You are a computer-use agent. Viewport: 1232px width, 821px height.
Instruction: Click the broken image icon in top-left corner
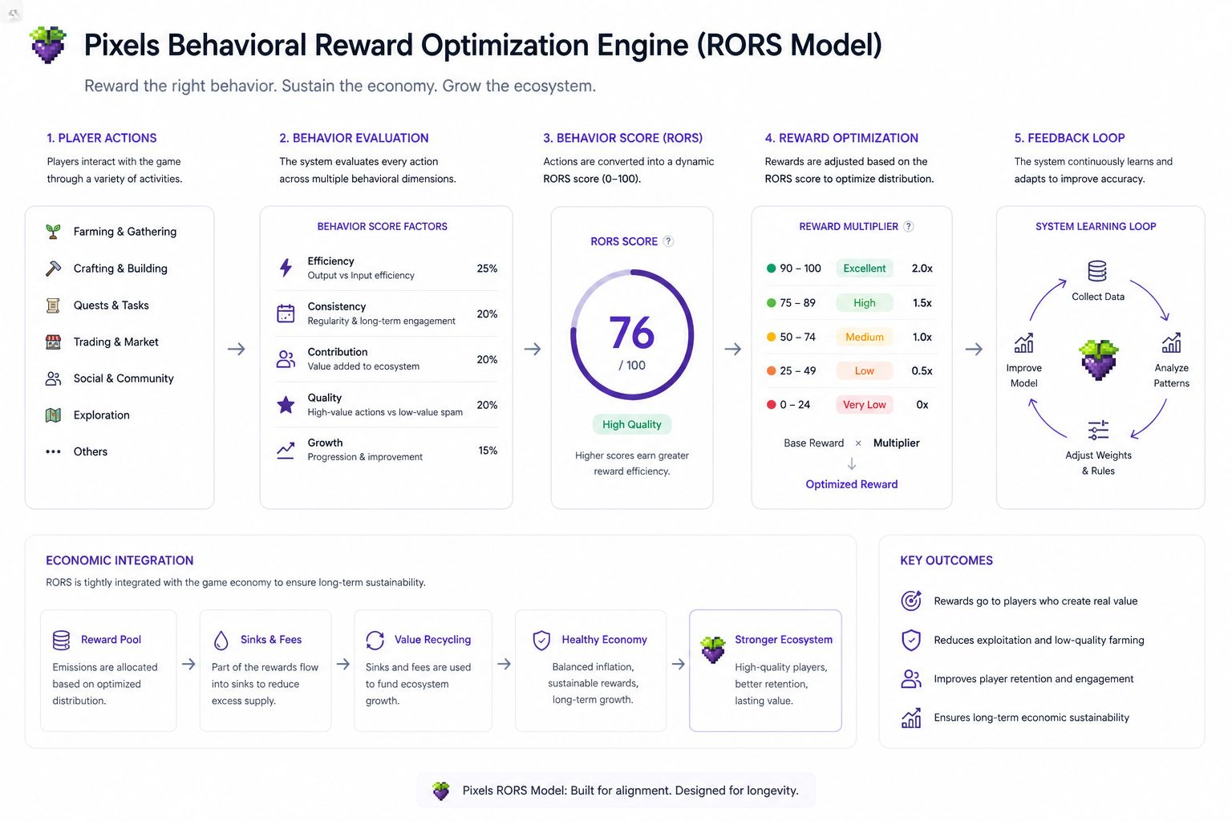tap(13, 13)
